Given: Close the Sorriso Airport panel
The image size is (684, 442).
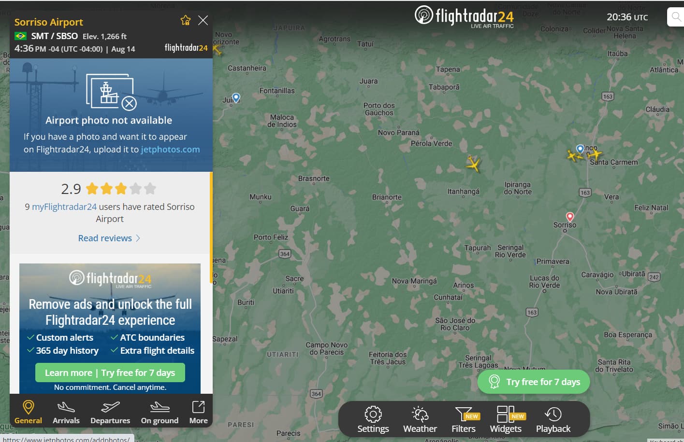Looking at the screenshot, I should (203, 20).
